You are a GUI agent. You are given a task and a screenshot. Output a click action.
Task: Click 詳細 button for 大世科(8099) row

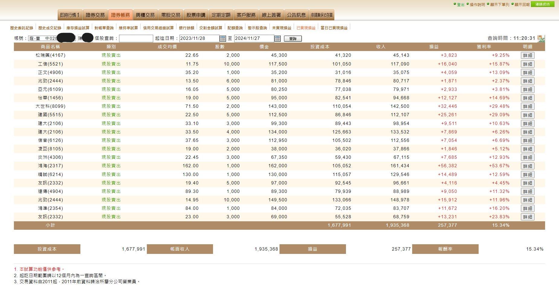point(528,107)
